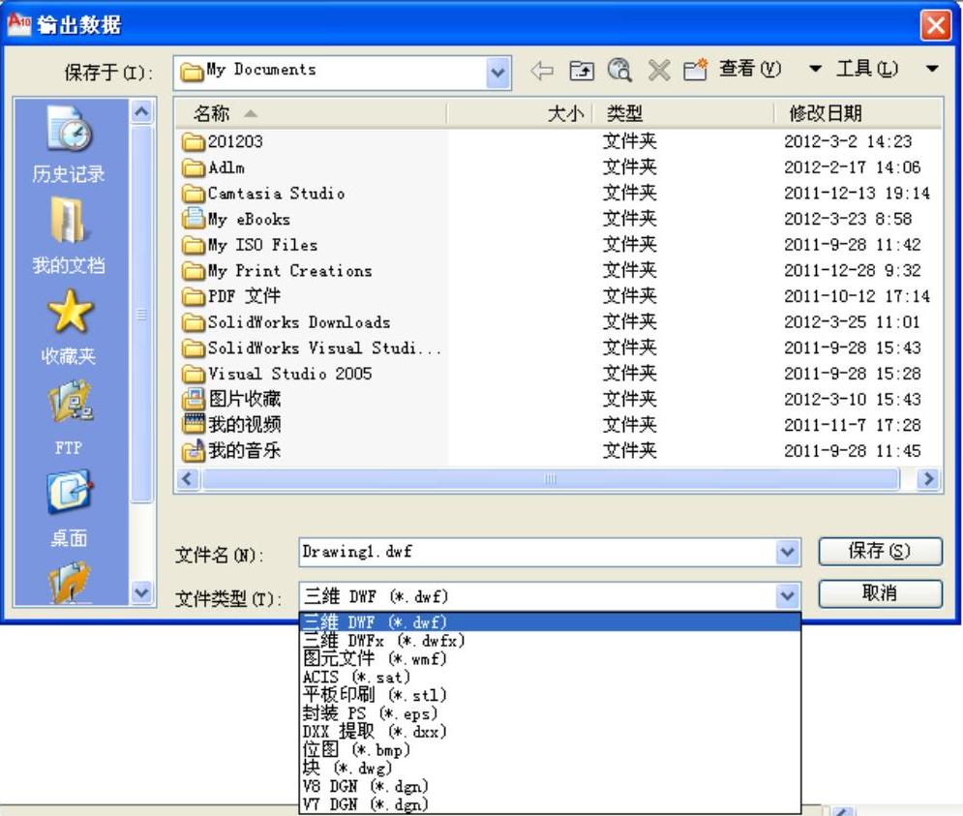Click the Cancel (取消) button

(880, 593)
